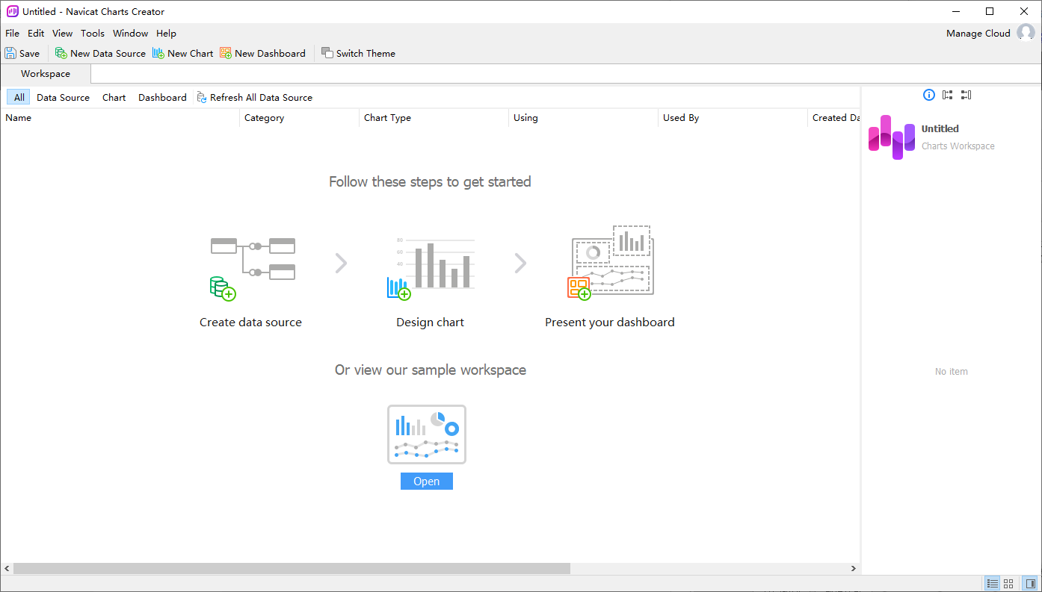Sort by the Chart Type column header
The height and width of the screenshot is (592, 1042).
[434, 118]
